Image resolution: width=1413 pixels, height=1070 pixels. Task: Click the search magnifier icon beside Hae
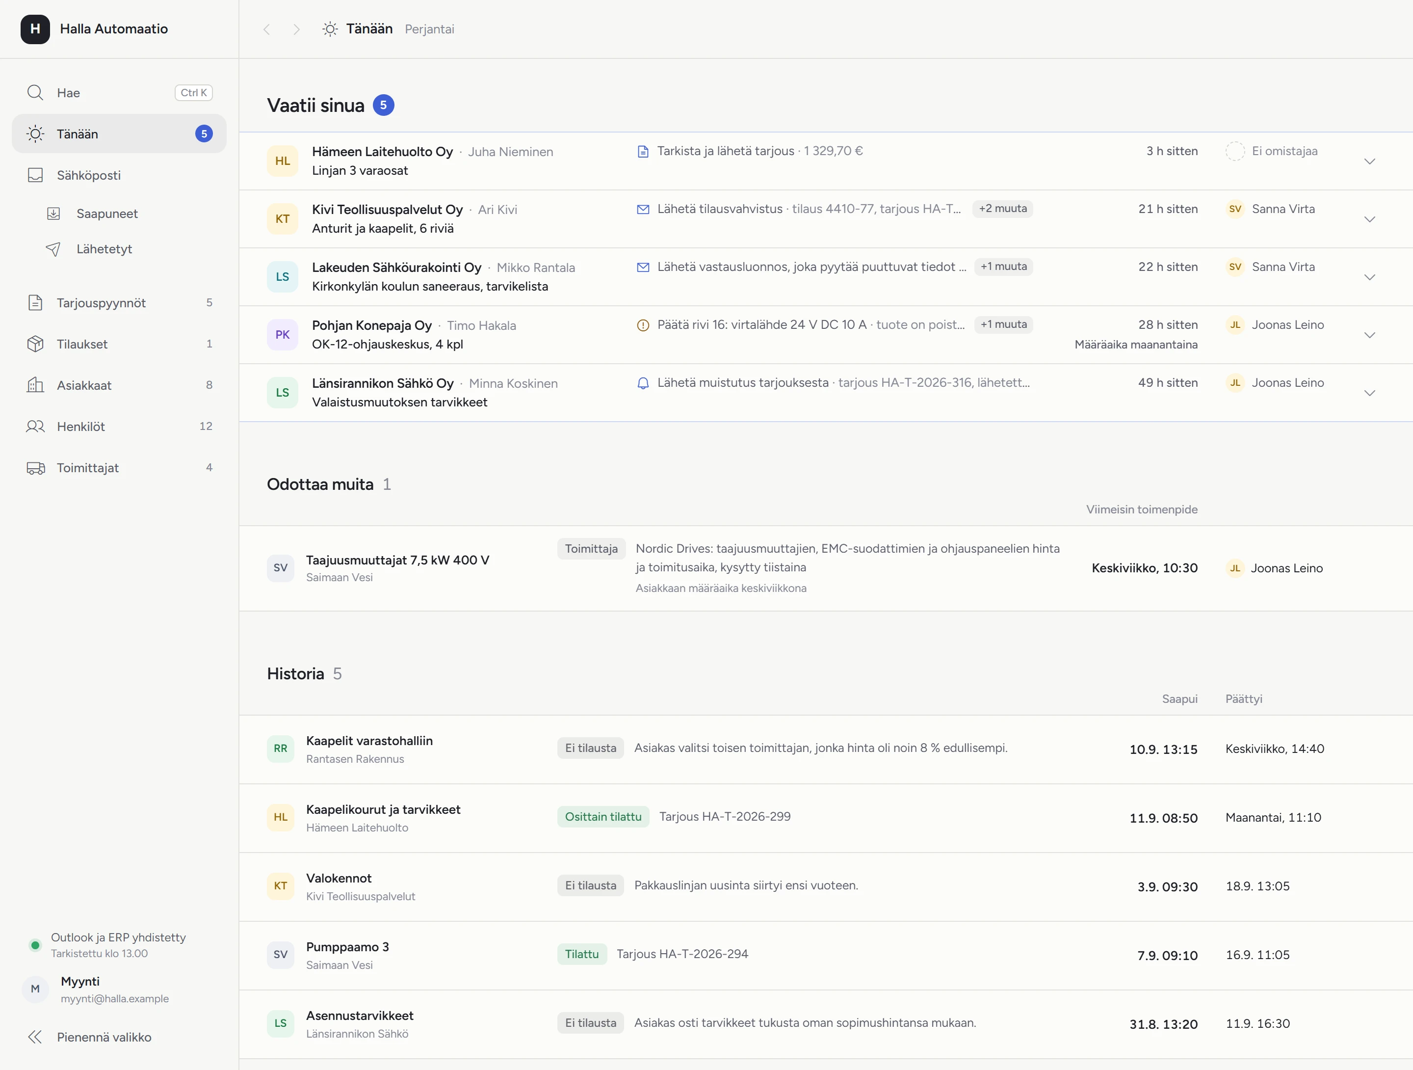[x=35, y=93]
